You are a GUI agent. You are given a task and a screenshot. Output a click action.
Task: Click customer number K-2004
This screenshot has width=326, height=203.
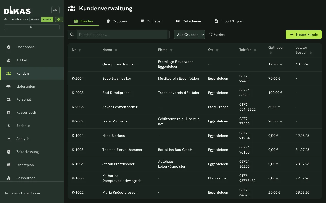coord(78,78)
